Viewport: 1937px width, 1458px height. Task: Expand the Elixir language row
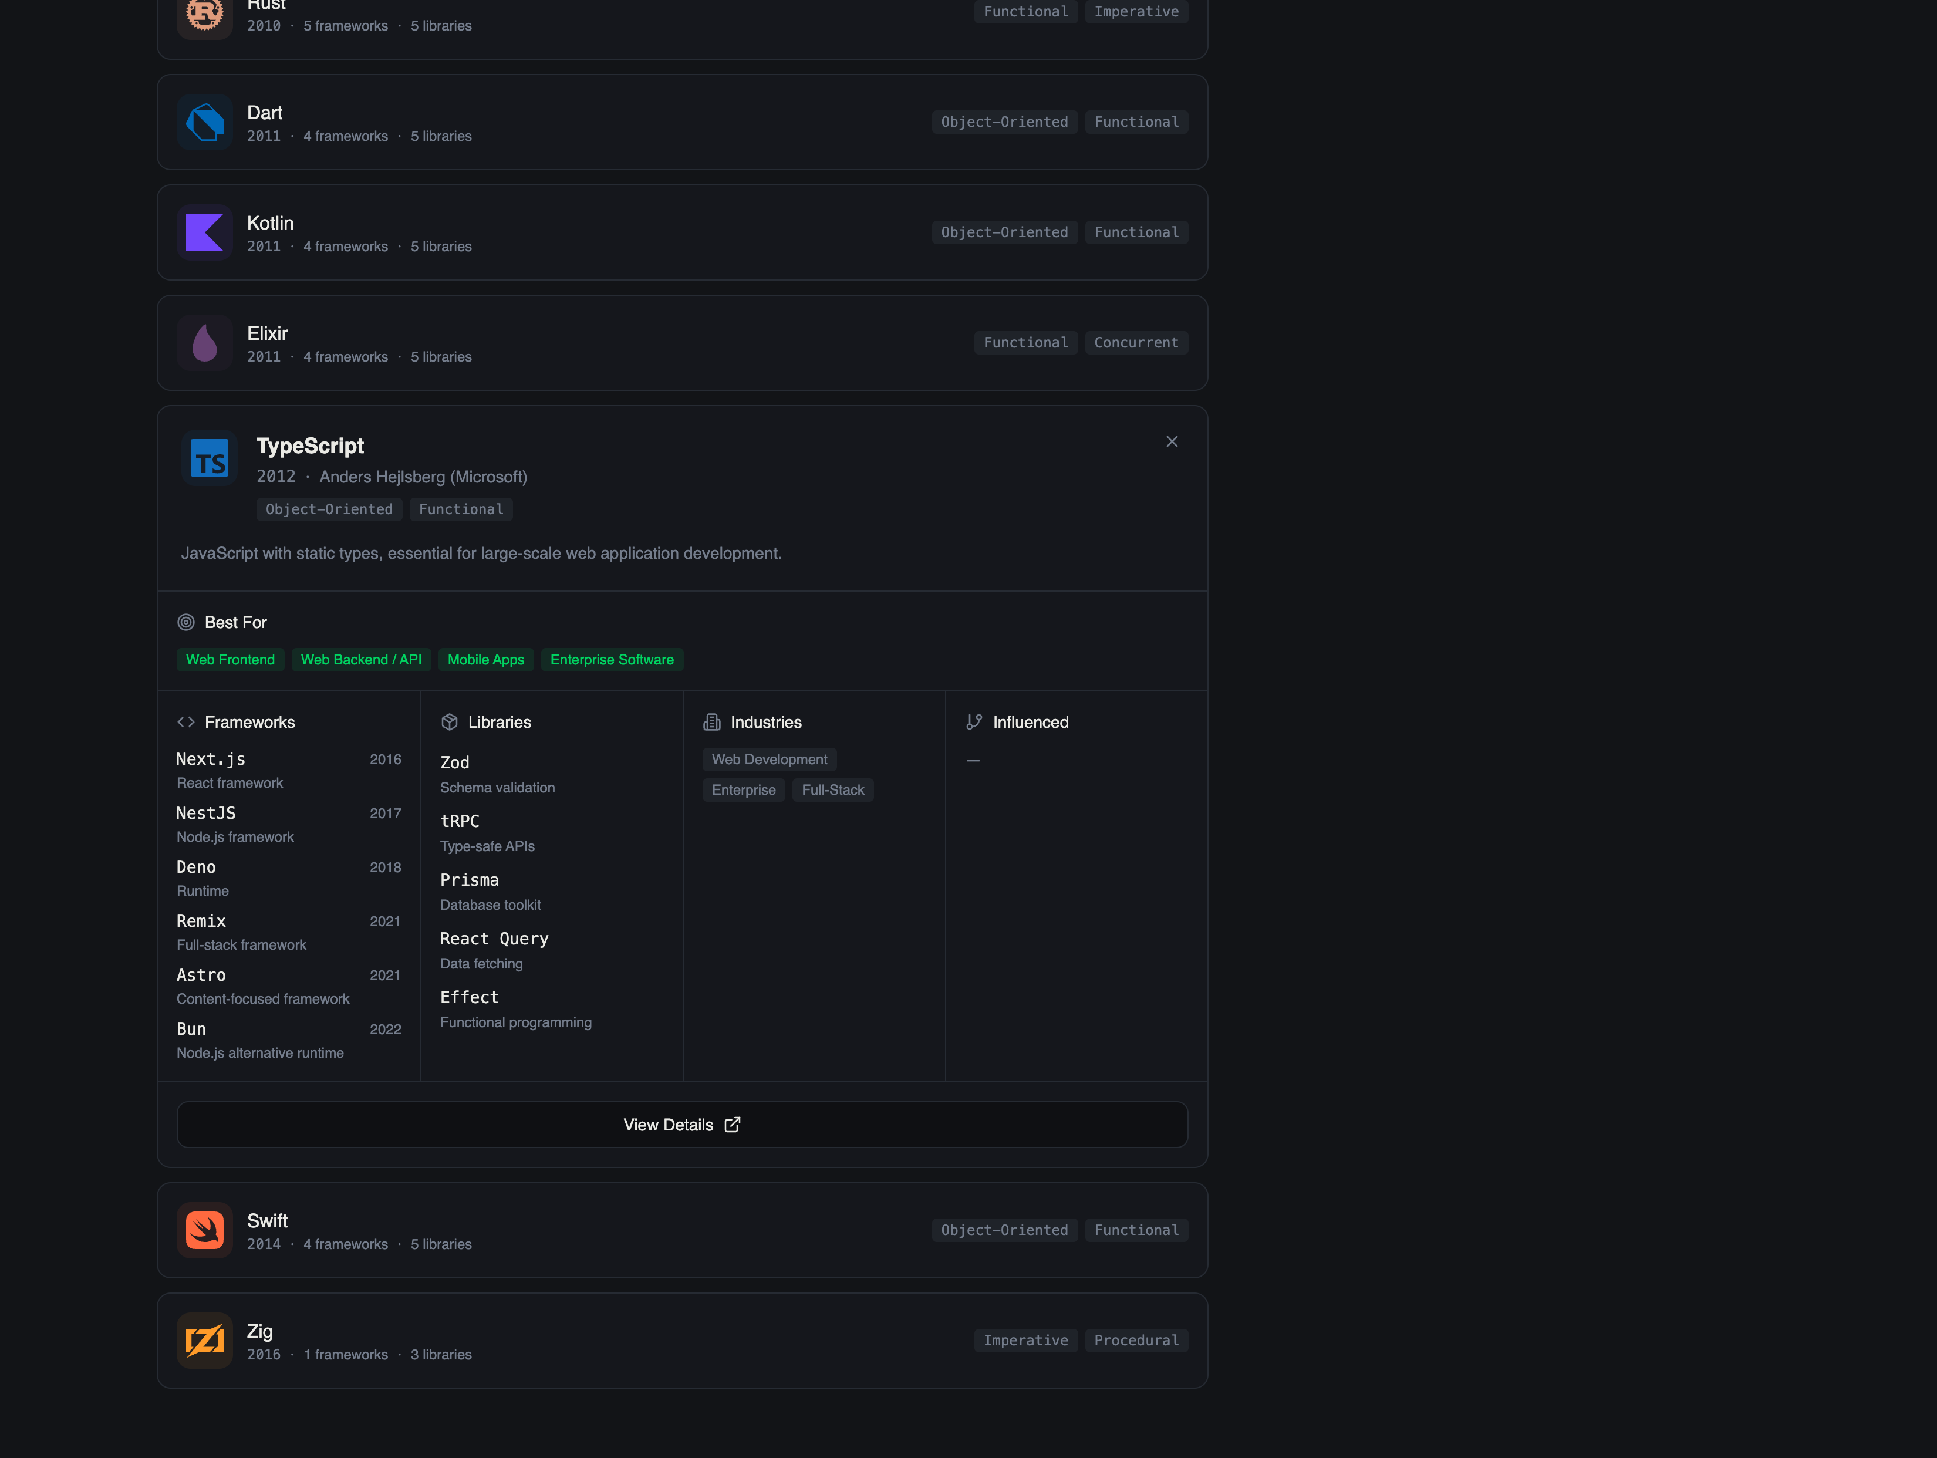point(681,343)
